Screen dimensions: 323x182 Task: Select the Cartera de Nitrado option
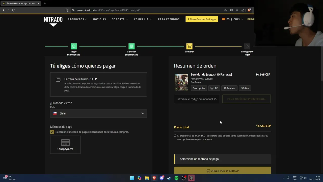click(98, 84)
